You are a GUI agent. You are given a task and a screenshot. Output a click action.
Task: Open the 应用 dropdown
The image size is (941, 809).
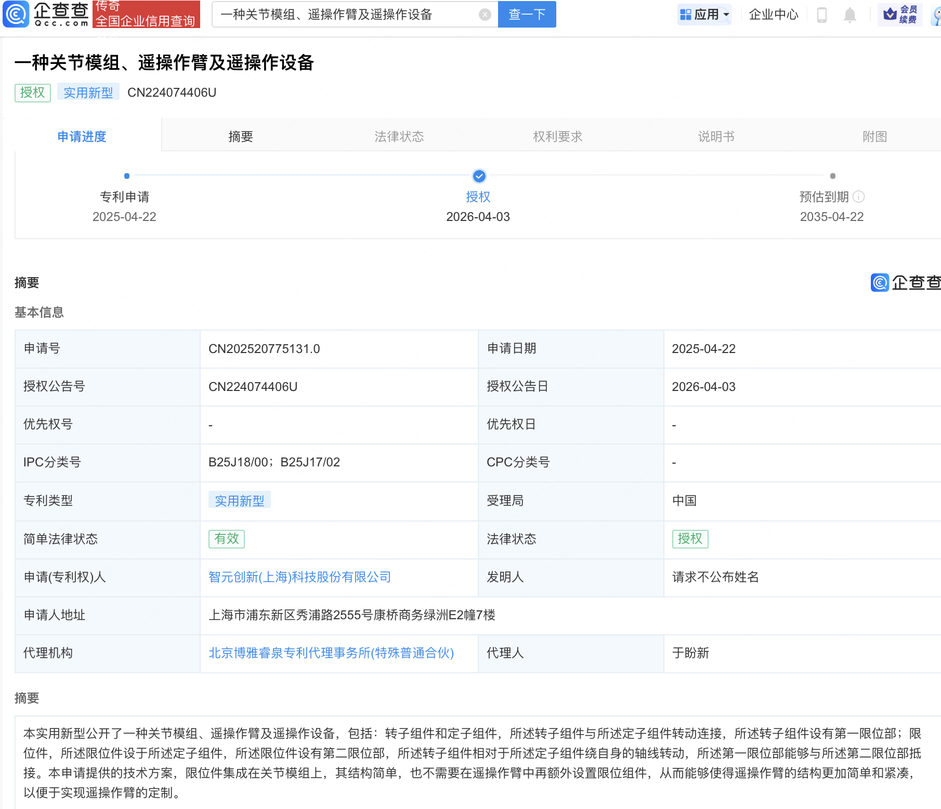(x=704, y=14)
